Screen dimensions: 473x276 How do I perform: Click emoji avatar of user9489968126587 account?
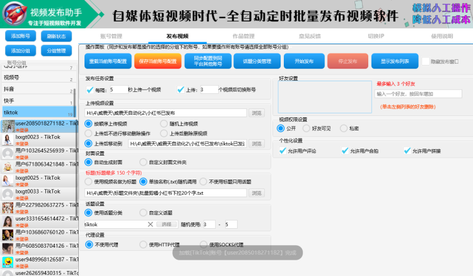[x=8, y=262]
